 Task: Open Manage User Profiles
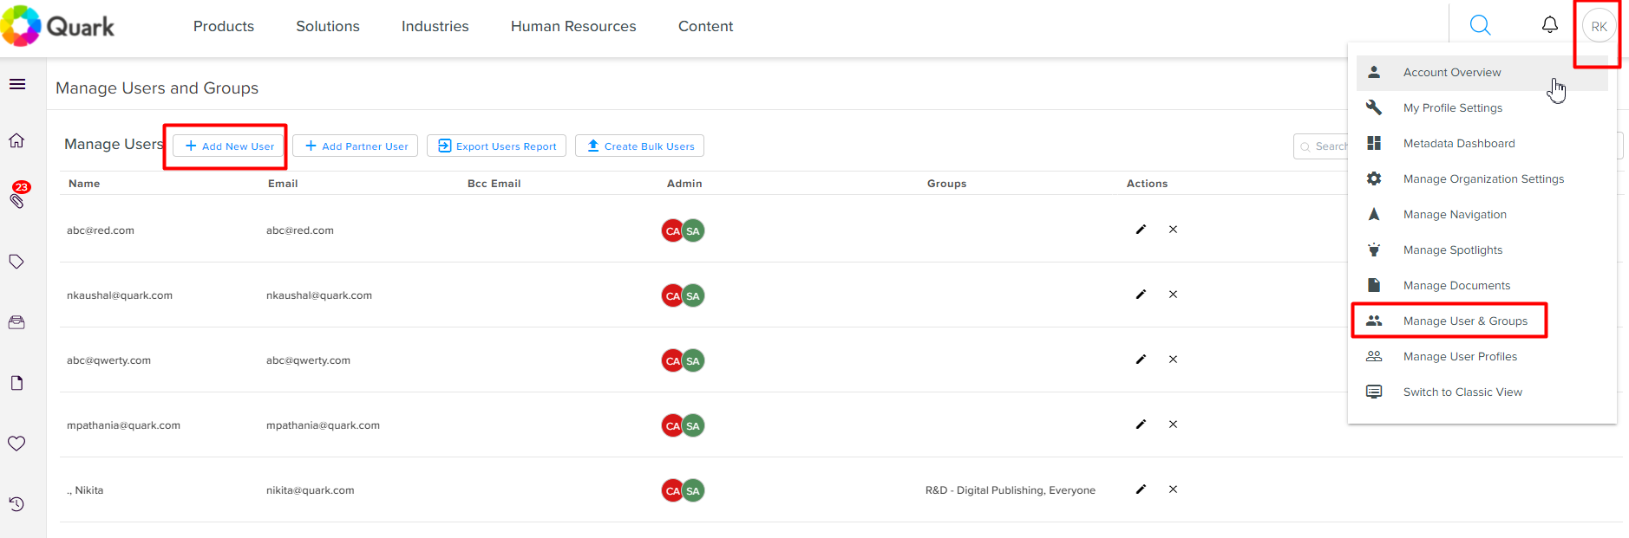point(1482,357)
